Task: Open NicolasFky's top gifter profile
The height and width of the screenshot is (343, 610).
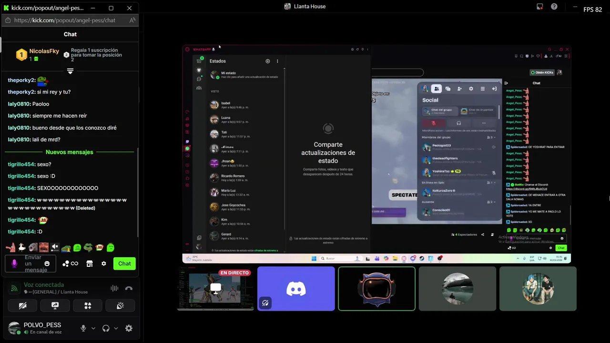Action: pos(44,51)
